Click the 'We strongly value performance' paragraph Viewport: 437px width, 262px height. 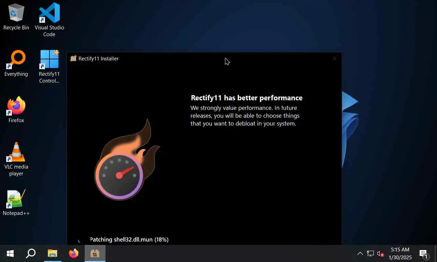point(245,116)
